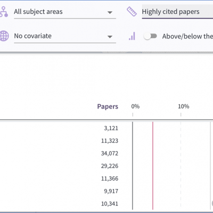Click the 0% axis label
The image size is (213, 213).
tap(135, 106)
